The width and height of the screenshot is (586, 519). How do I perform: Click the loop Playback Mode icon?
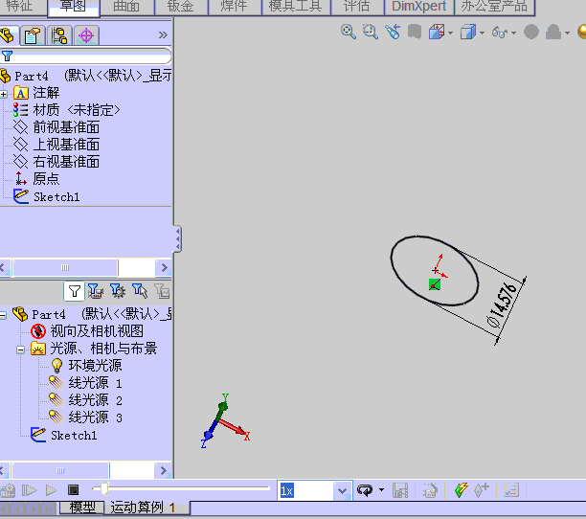point(365,490)
